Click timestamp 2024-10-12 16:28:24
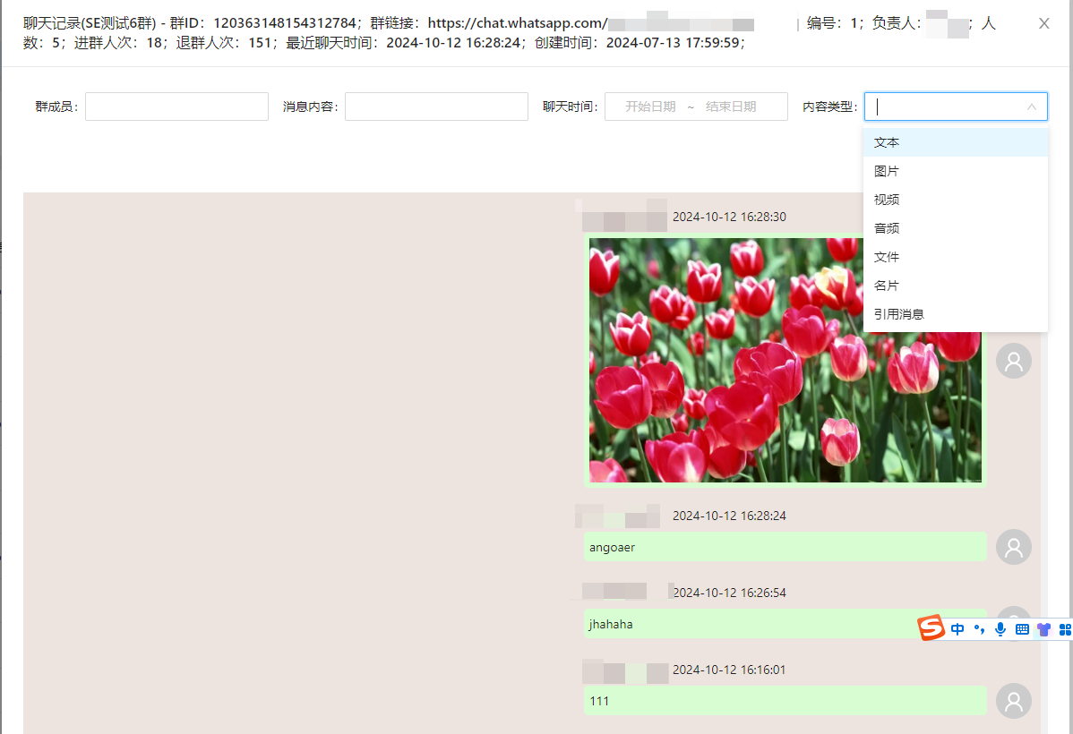Viewport: 1073px width, 734px height. pyautogui.click(x=729, y=516)
